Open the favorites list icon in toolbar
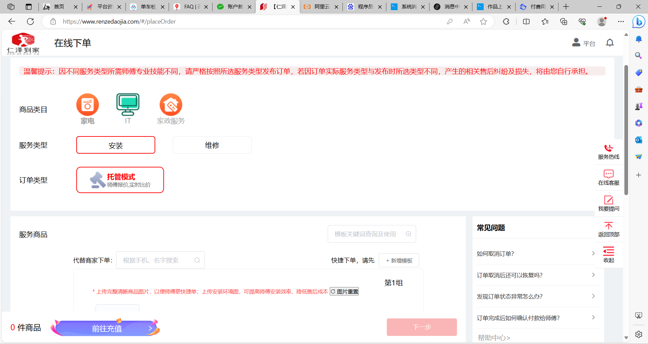648x344 pixels. pyautogui.click(x=545, y=22)
